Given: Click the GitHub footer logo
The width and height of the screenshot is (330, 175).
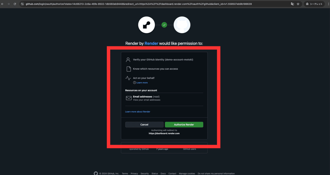Looking at the screenshot, I should (x=96, y=173).
